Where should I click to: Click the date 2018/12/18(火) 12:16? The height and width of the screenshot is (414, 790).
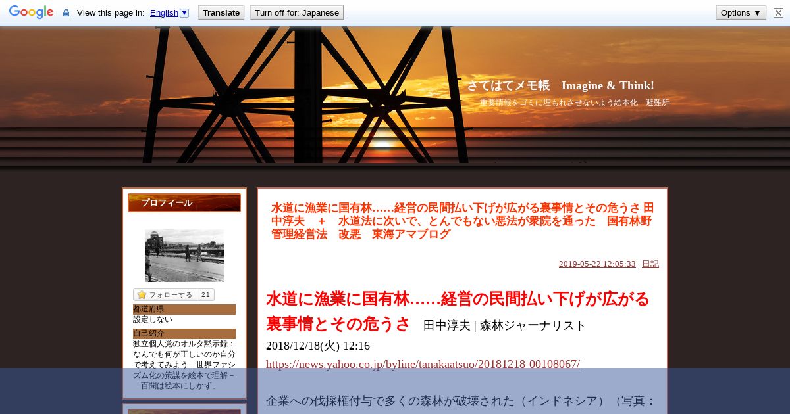(318, 346)
